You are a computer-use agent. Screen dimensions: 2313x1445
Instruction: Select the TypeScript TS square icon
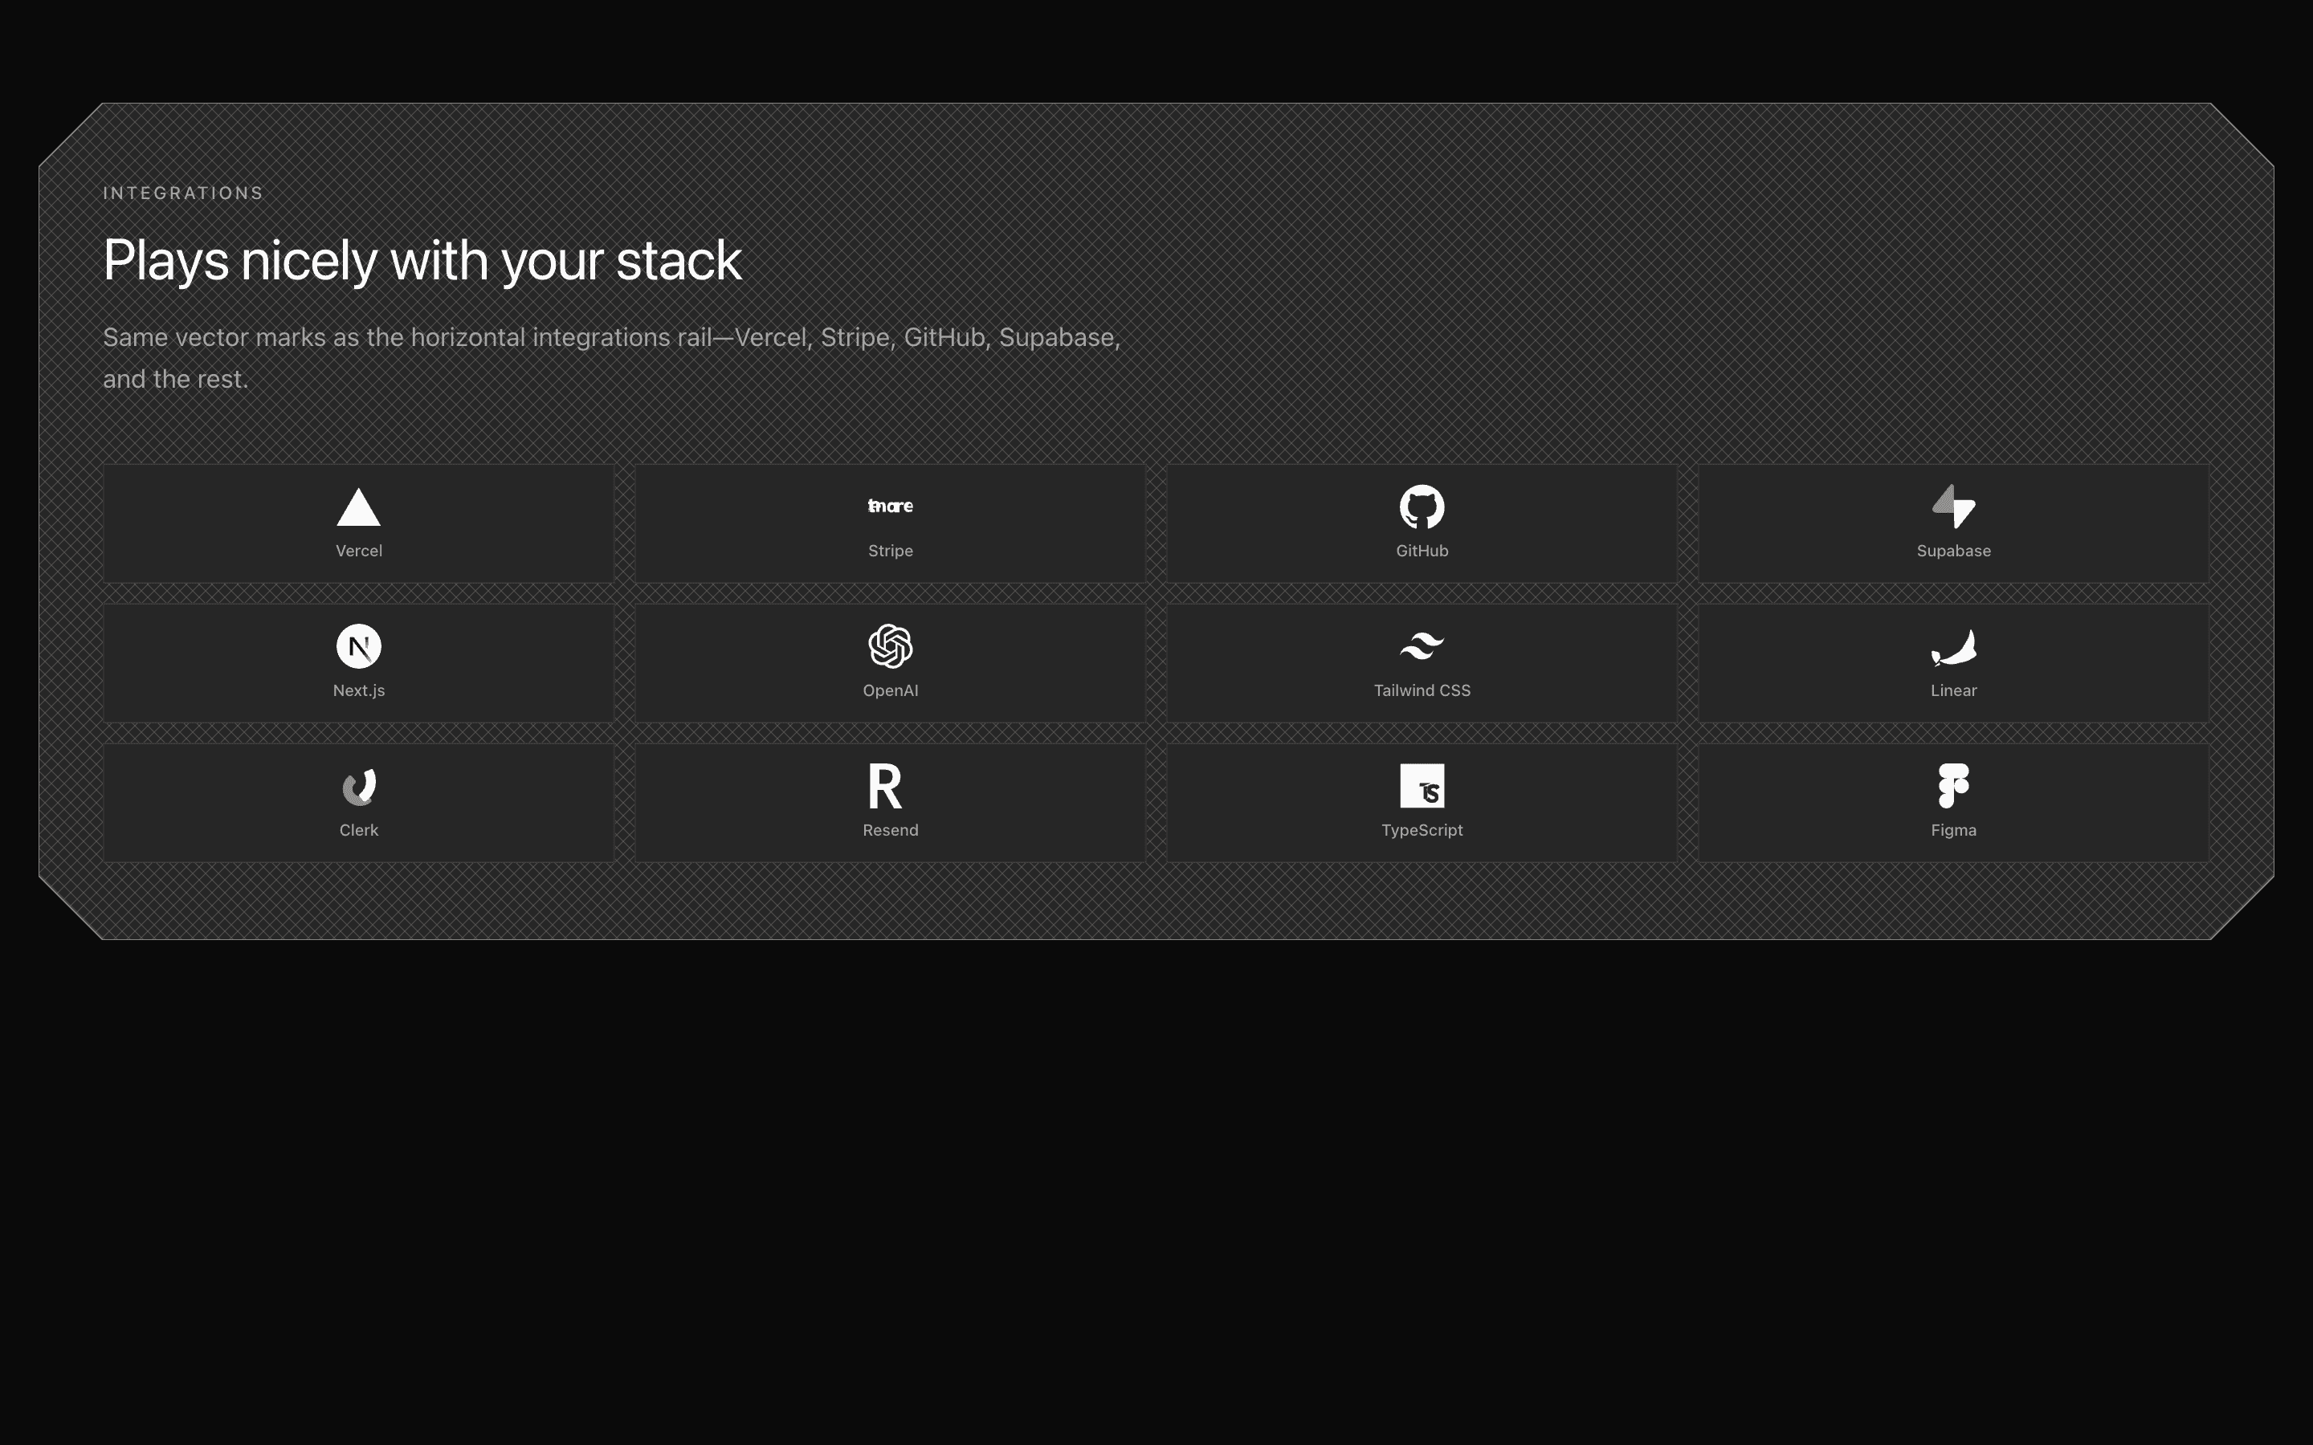click(x=1422, y=786)
